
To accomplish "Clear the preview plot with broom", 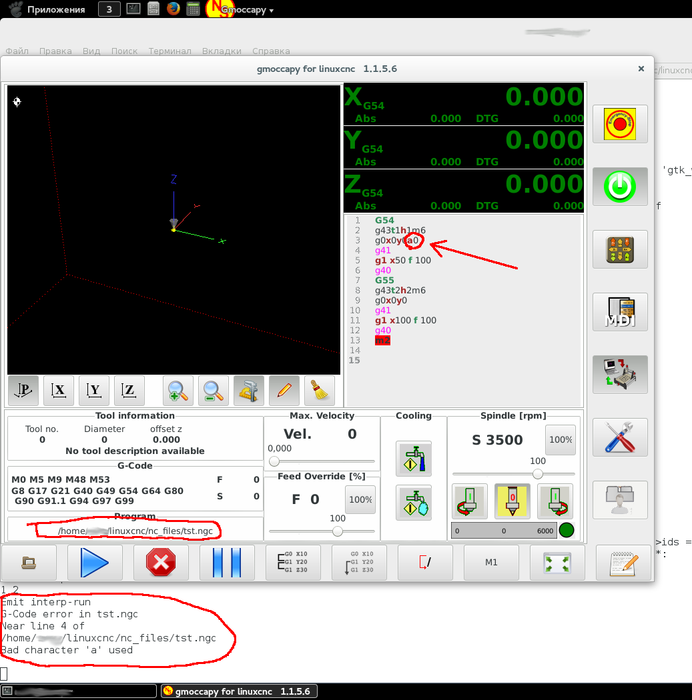I will tap(320, 391).
